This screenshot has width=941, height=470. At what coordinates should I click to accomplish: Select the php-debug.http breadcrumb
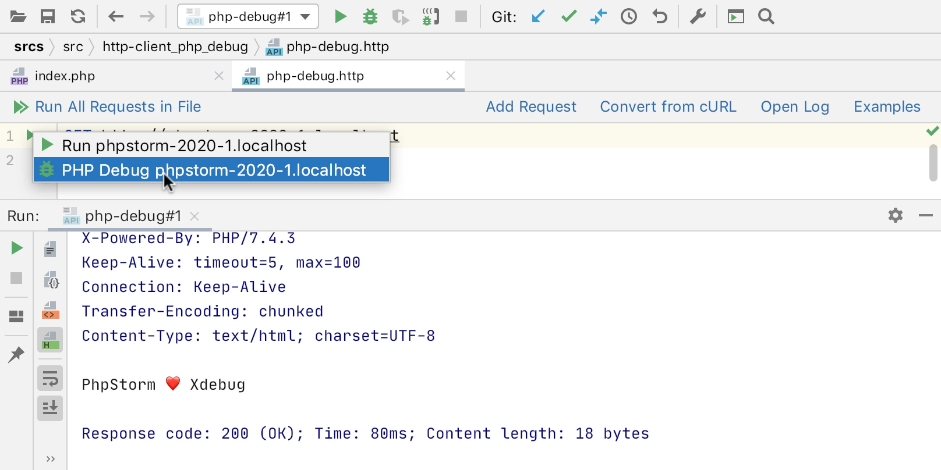327,47
